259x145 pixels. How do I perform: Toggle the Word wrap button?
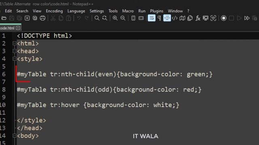[x=151, y=18]
